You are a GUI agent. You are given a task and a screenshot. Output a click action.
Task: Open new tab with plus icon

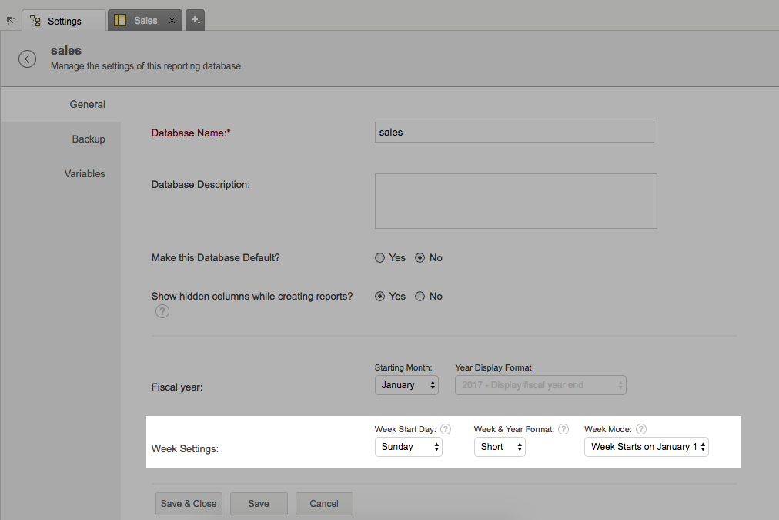196,21
